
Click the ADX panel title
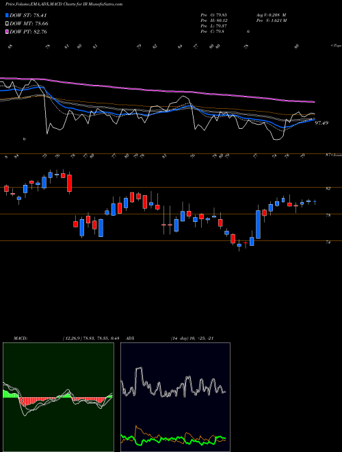tap(130, 338)
